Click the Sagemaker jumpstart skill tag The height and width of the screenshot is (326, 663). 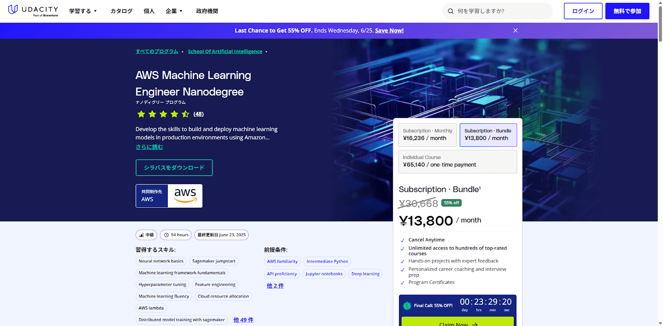214,261
